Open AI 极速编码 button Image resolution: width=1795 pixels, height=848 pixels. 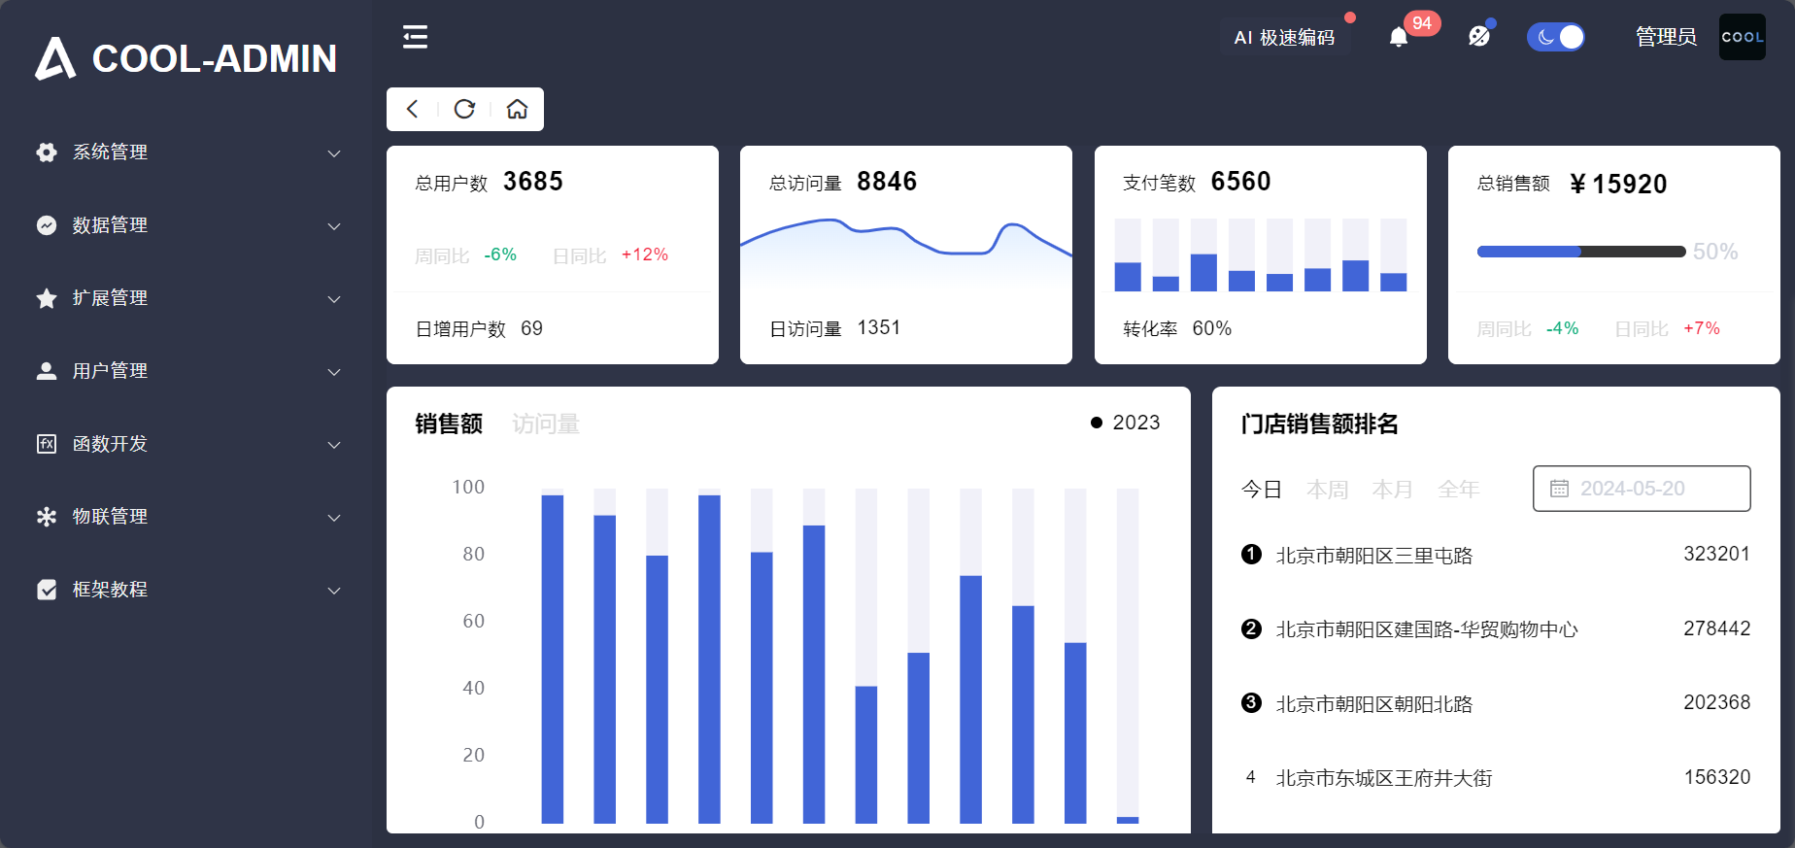click(1284, 37)
